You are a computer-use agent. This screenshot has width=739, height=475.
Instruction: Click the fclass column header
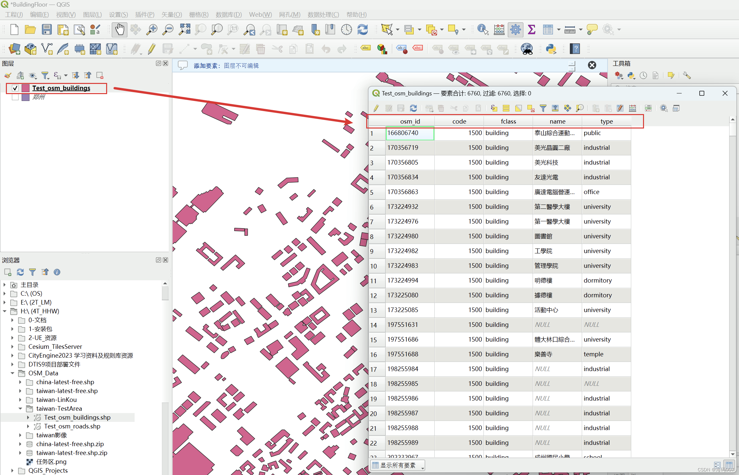point(508,122)
